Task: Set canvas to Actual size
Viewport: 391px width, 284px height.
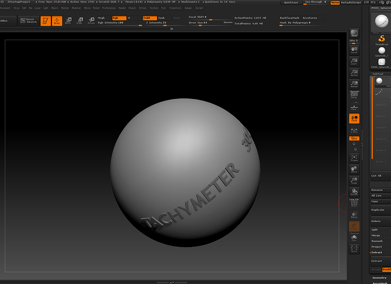Action: pyautogui.click(x=354, y=73)
